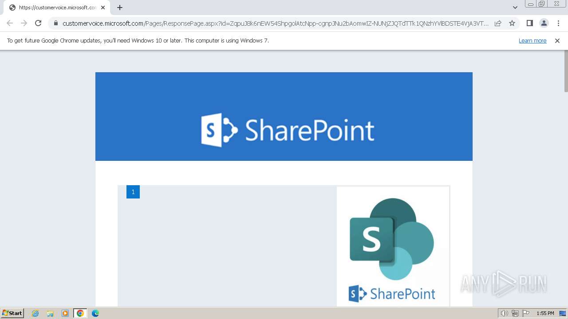Screen dimensions: 568x319
Task: Launch Internet Explorer from taskbar
Action: tap(35, 313)
